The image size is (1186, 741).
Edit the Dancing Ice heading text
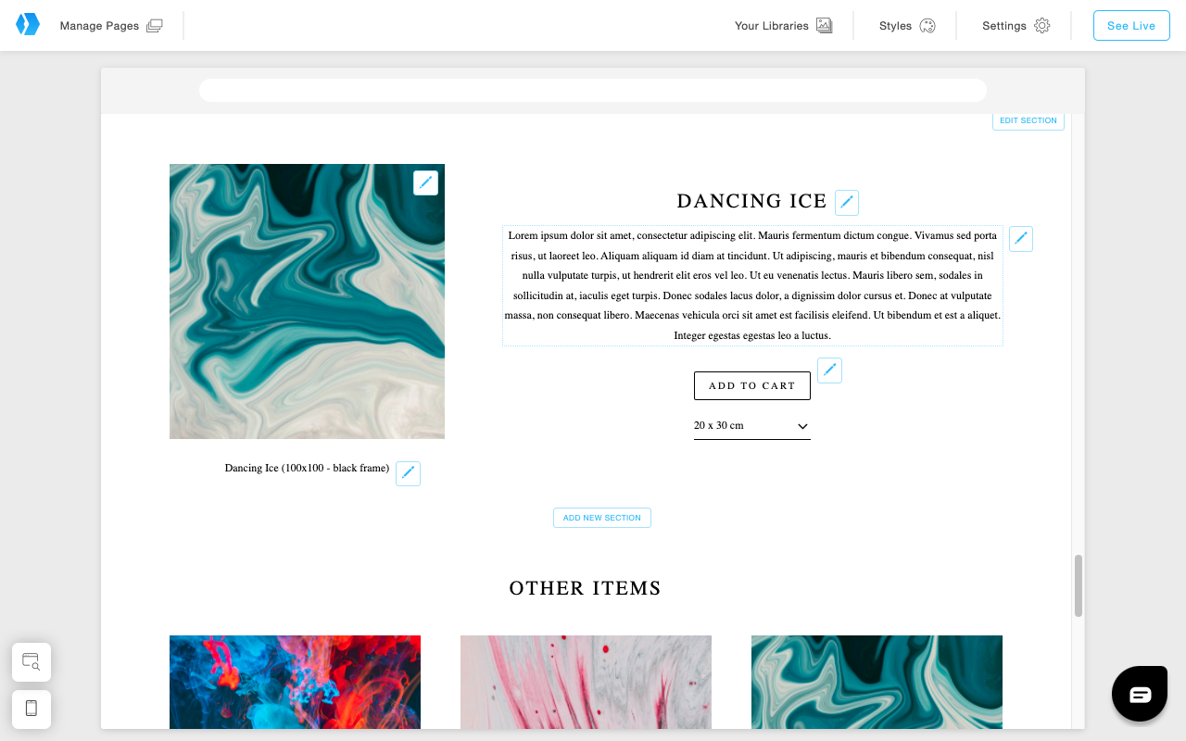(847, 203)
